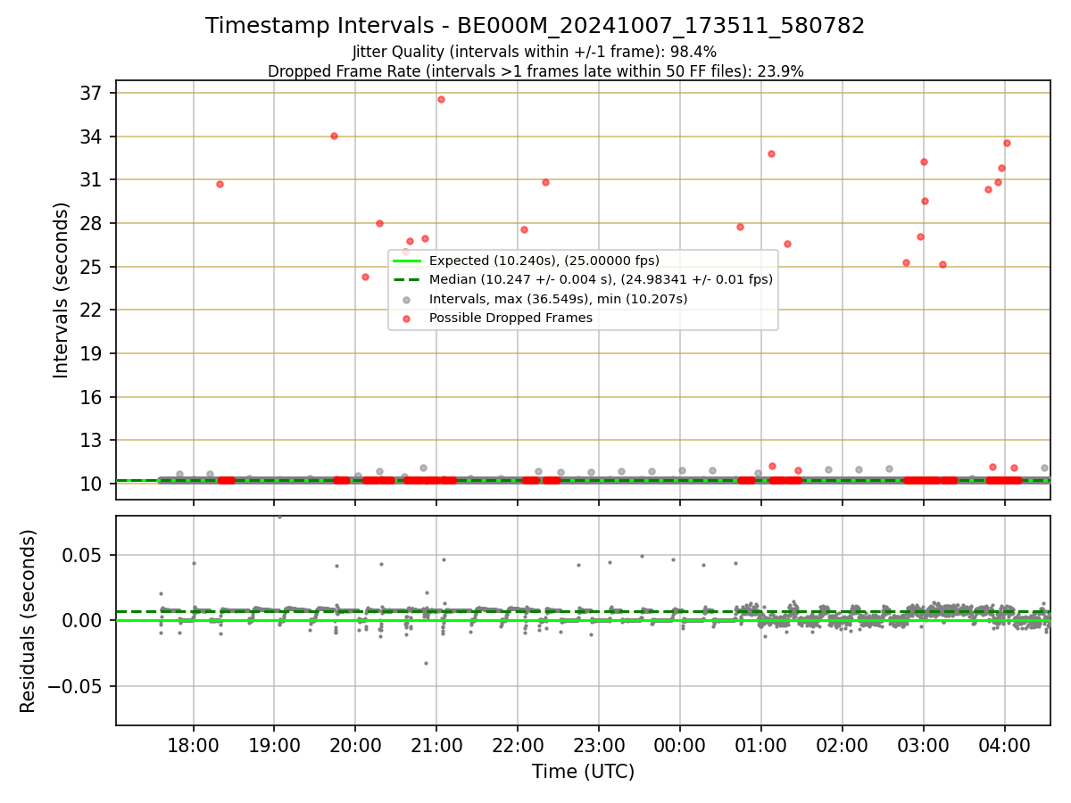Image resolution: width=1071 pixels, height=803 pixels.
Task: Click the y-axis tick label '25'
Action: [x=91, y=267]
